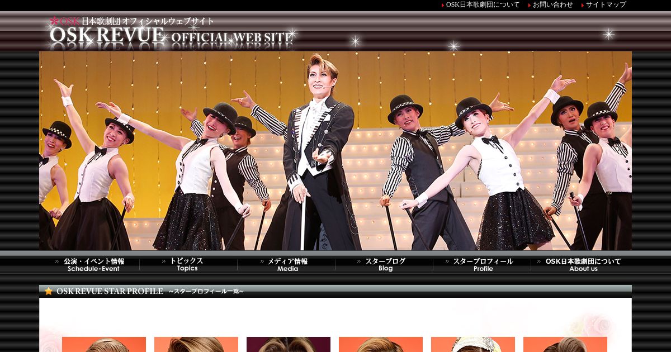Open the トピックス Topics menu
This screenshot has height=352, width=671.
[x=188, y=264]
